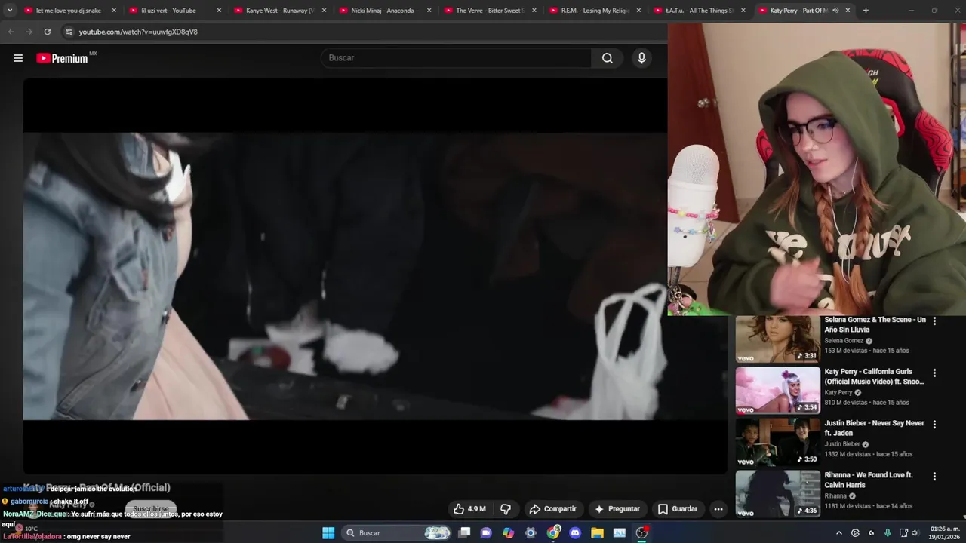966x543 pixels.
Task: Click the Compartir share button
Action: click(x=552, y=509)
